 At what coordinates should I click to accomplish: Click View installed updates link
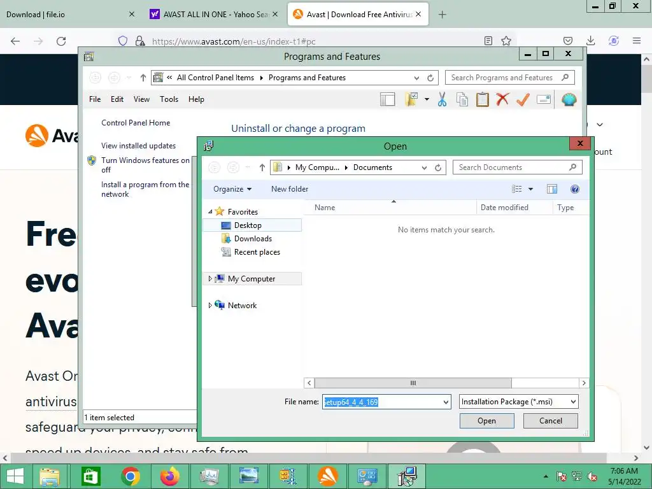(138, 146)
